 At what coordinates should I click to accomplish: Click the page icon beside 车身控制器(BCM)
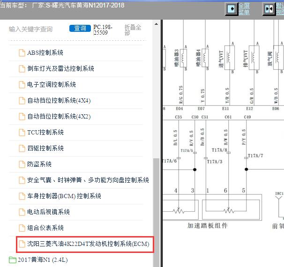pos(22,196)
